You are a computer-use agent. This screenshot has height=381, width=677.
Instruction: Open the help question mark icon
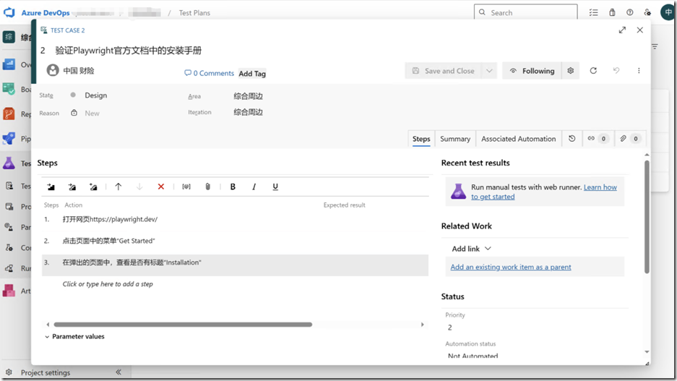tap(630, 12)
